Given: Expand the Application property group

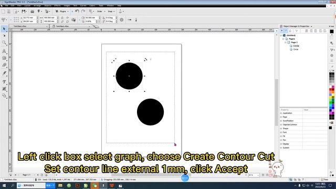Looking at the screenshot, I should [x=281, y=113].
